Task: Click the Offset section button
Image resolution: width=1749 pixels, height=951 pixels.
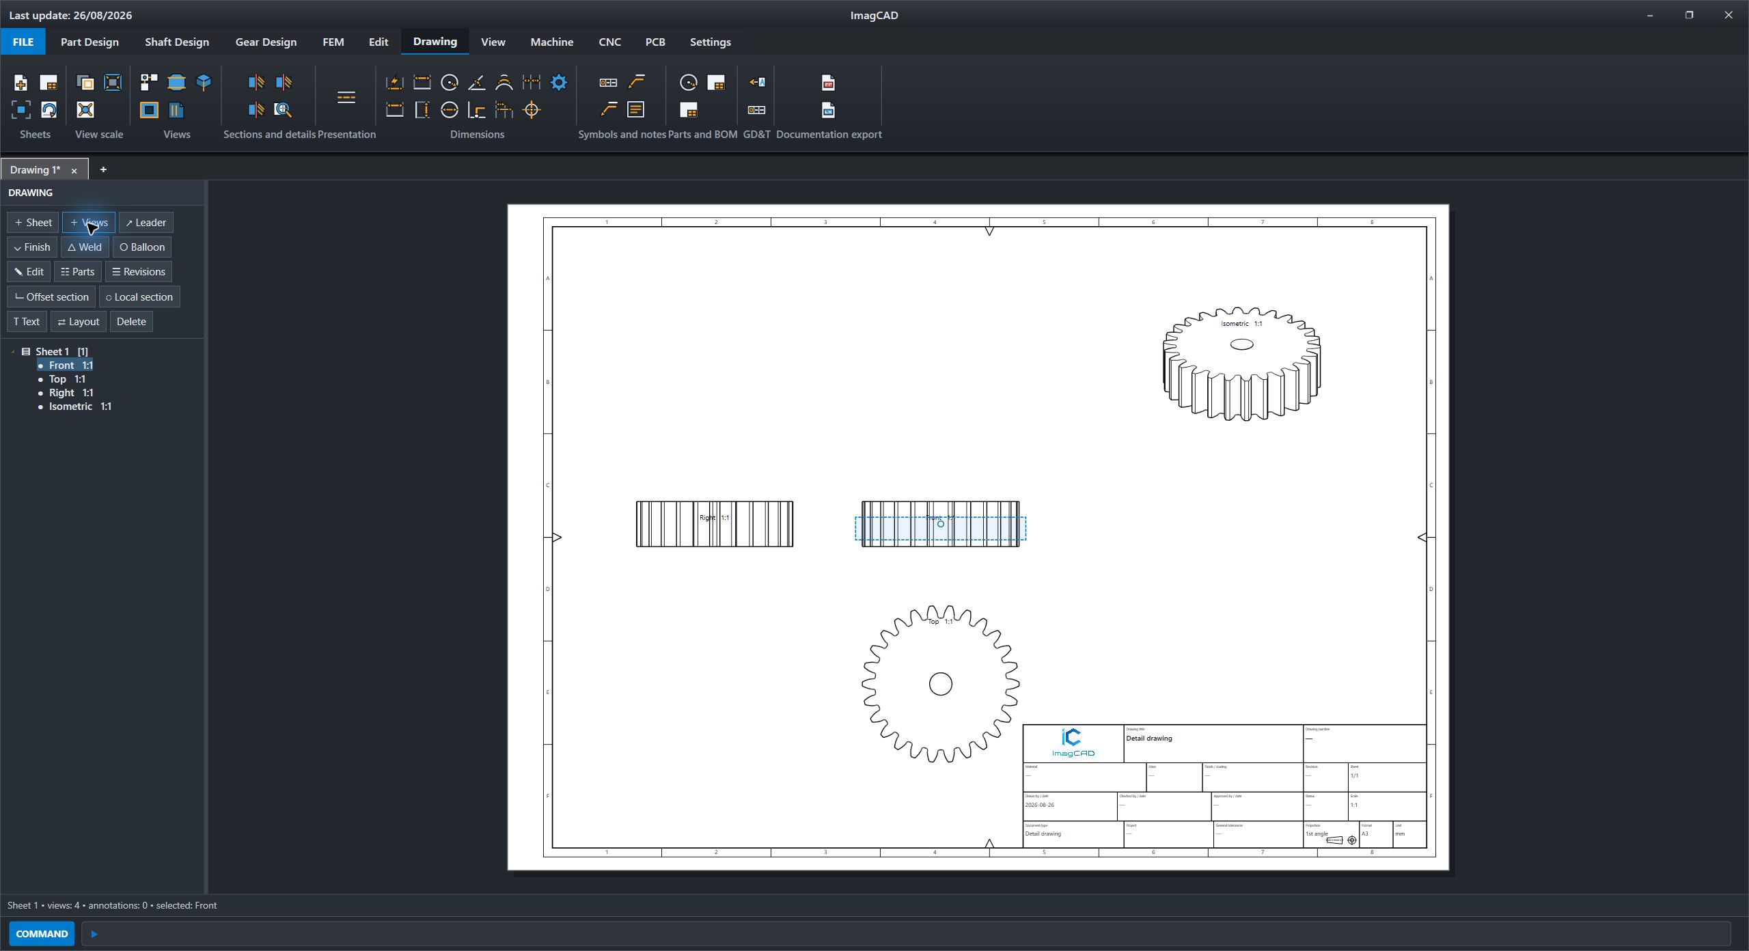Action: pyautogui.click(x=51, y=297)
